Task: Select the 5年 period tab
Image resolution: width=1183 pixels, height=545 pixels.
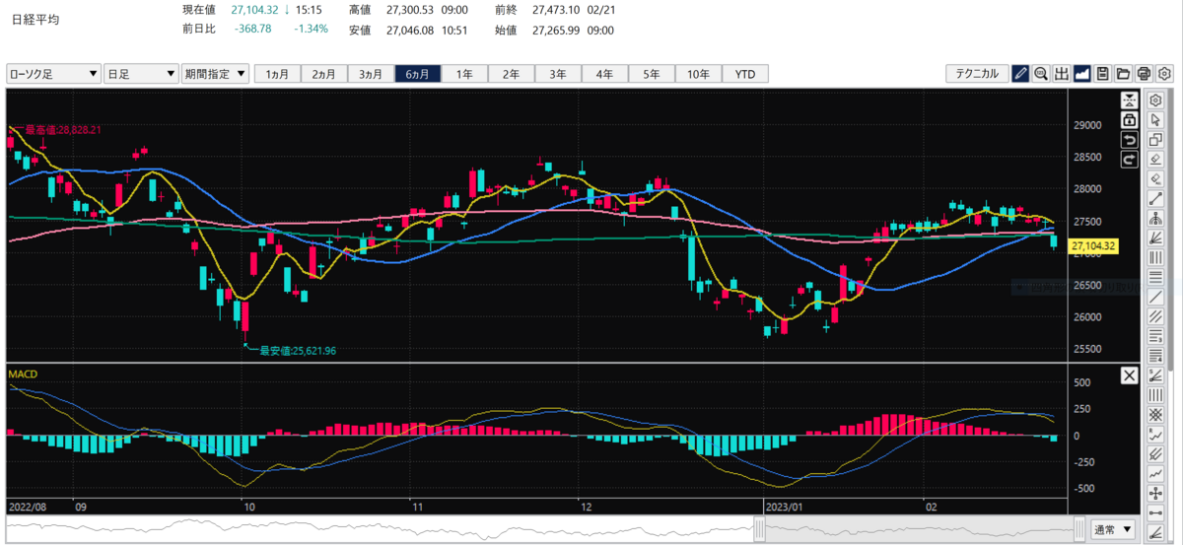Action: (652, 74)
